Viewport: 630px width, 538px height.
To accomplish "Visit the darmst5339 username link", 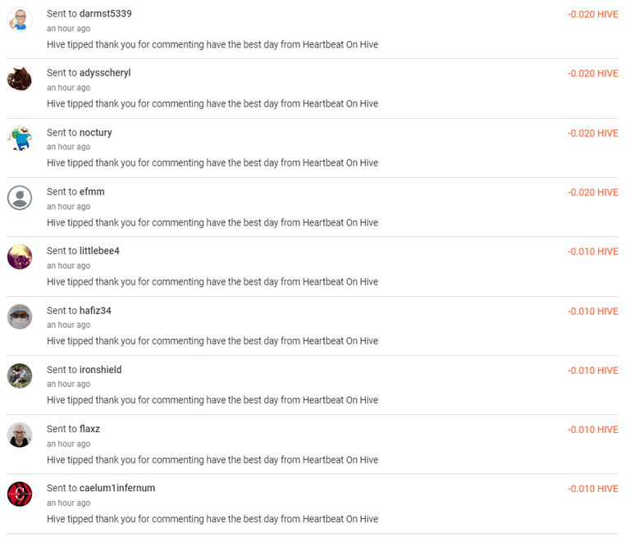I will tap(106, 14).
